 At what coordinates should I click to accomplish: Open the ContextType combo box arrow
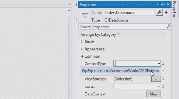[x=159, y=64]
